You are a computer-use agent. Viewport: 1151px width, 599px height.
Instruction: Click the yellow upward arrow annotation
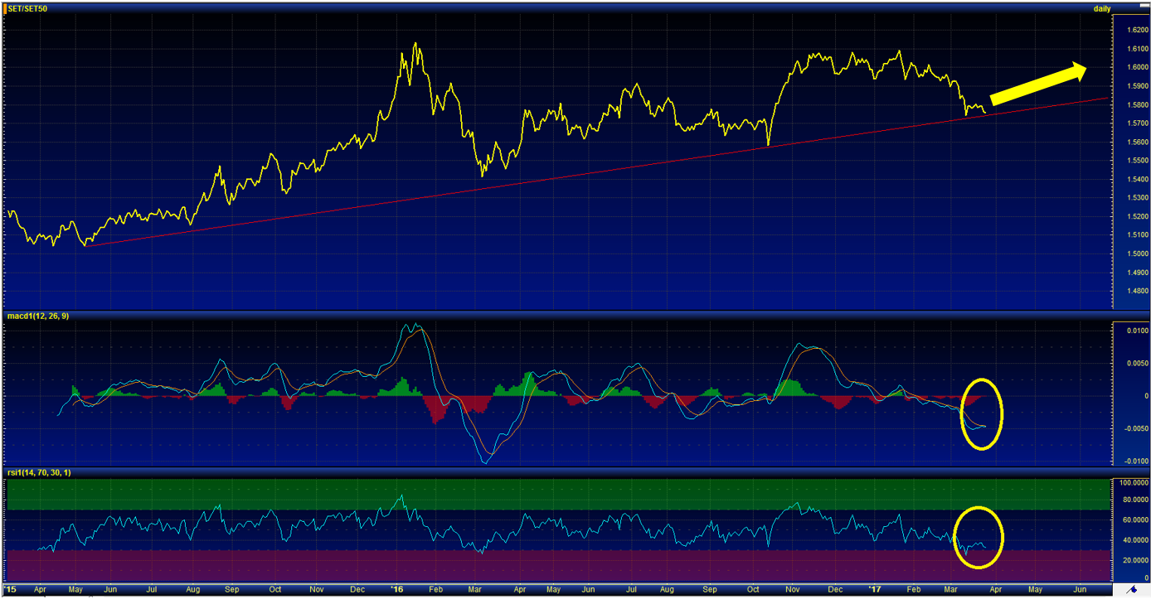[x=1038, y=84]
